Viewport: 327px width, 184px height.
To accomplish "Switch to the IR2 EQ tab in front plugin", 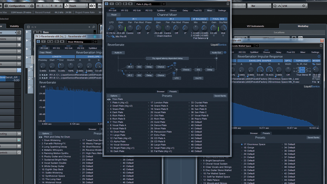I will pos(149,10).
